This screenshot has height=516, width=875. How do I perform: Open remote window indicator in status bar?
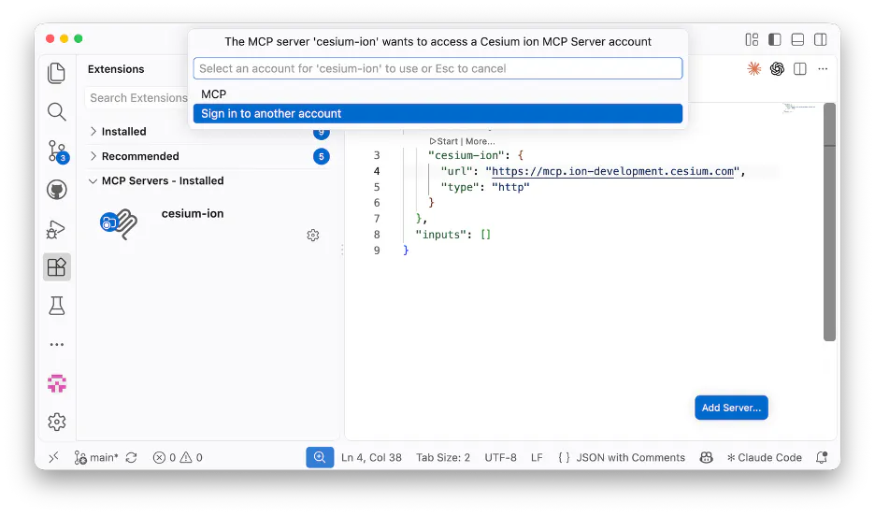click(x=53, y=457)
